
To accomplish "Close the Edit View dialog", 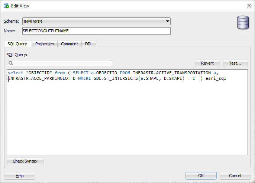I will (248, 6).
